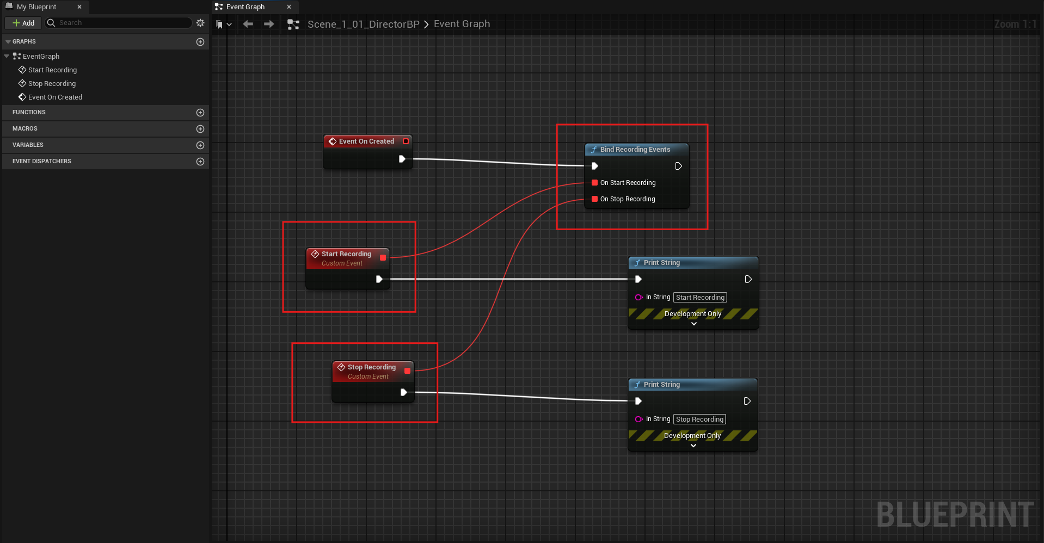Viewport: 1044px width, 543px height.
Task: Click the bookmark icon in graph toolbar
Action: (219, 24)
